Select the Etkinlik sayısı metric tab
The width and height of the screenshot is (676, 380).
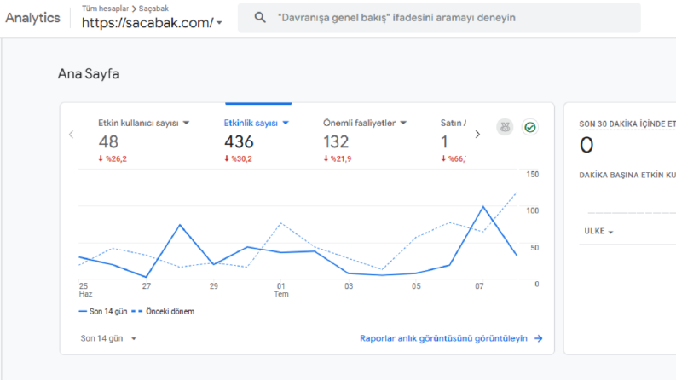[x=257, y=141]
